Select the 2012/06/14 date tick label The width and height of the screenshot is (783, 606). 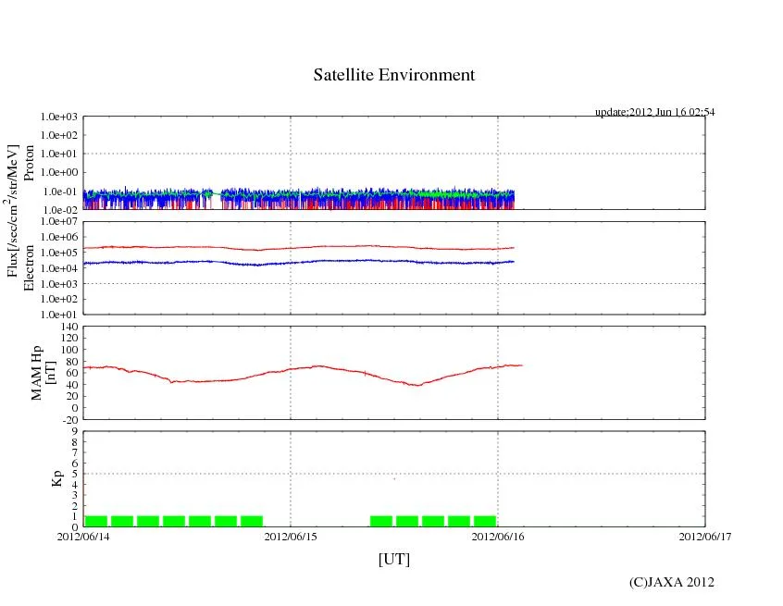pos(83,536)
